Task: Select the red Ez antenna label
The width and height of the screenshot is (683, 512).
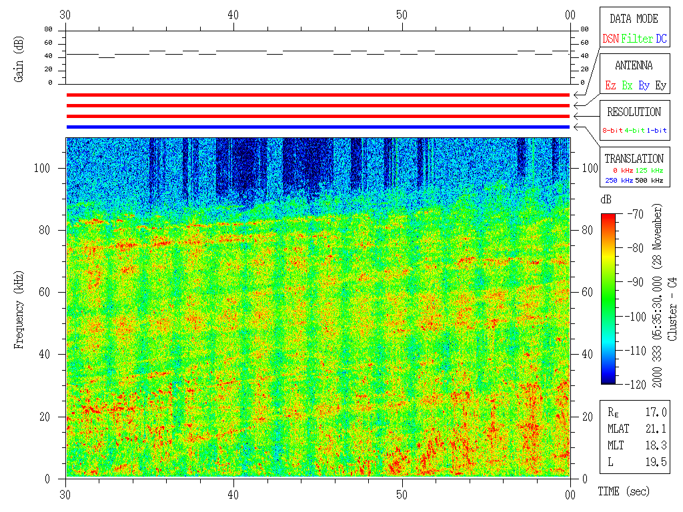Action: (x=610, y=86)
